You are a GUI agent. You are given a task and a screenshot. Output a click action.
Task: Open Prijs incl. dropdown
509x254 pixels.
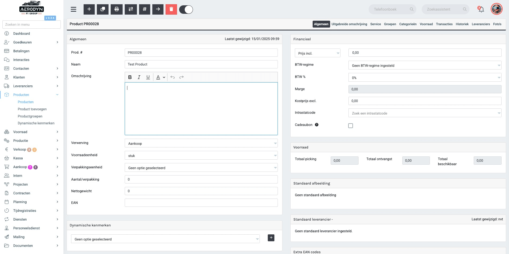pos(318,53)
